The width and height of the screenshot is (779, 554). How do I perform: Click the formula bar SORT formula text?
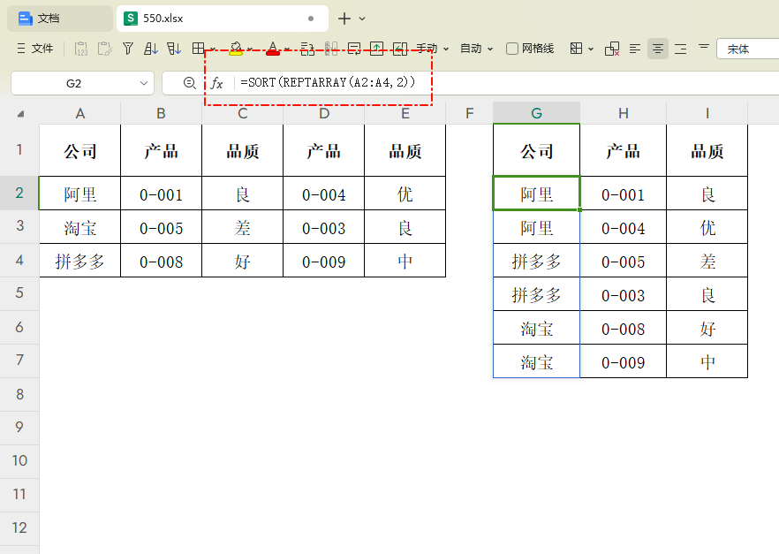point(328,82)
